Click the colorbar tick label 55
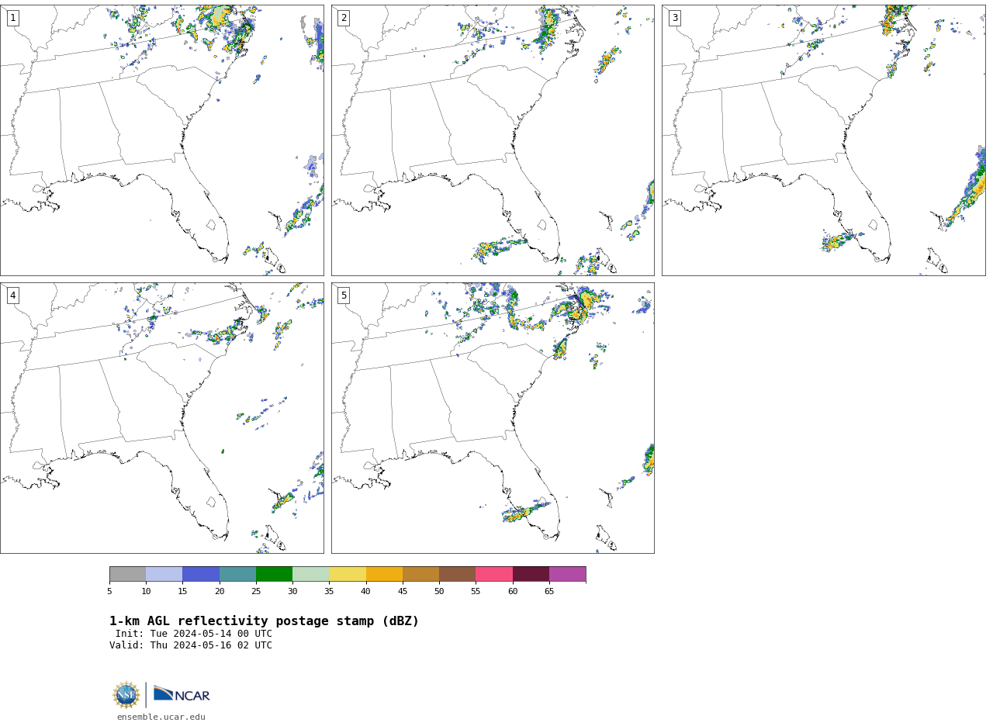 [476, 592]
